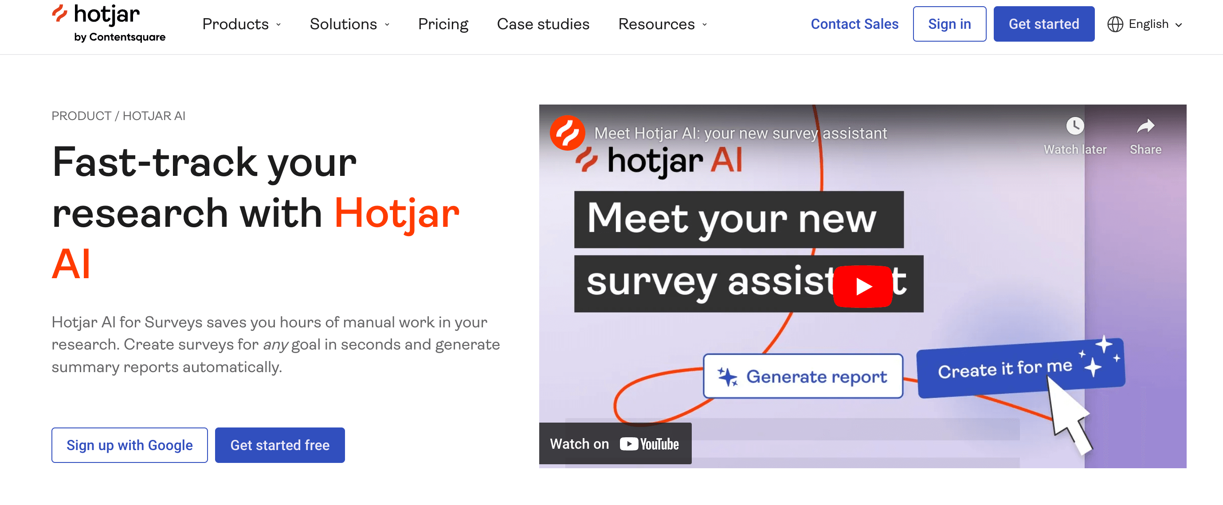Expand the Solutions dropdown menu
This screenshot has width=1223, height=505.
click(350, 23)
